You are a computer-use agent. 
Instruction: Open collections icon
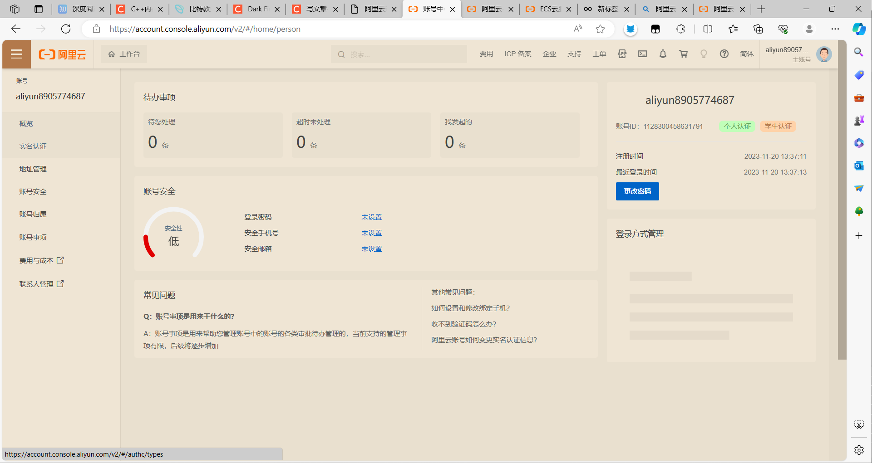758,29
